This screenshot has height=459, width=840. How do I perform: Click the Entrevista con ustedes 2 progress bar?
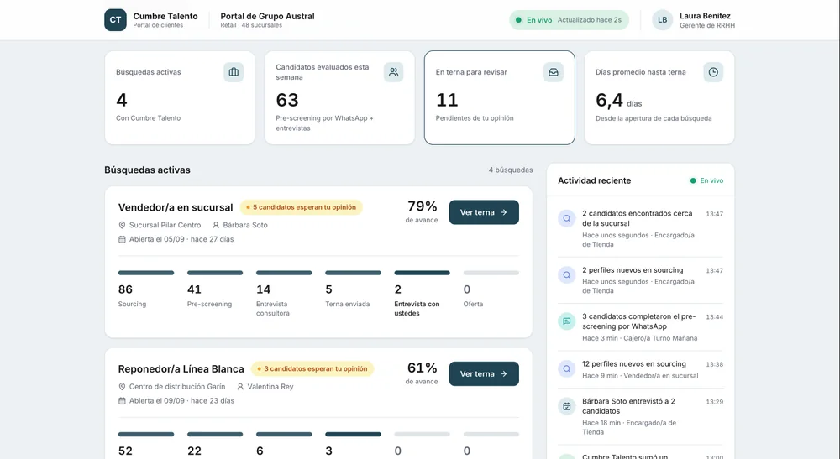(423, 273)
